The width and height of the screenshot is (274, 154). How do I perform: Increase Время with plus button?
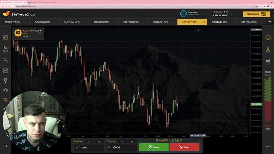click(99, 141)
